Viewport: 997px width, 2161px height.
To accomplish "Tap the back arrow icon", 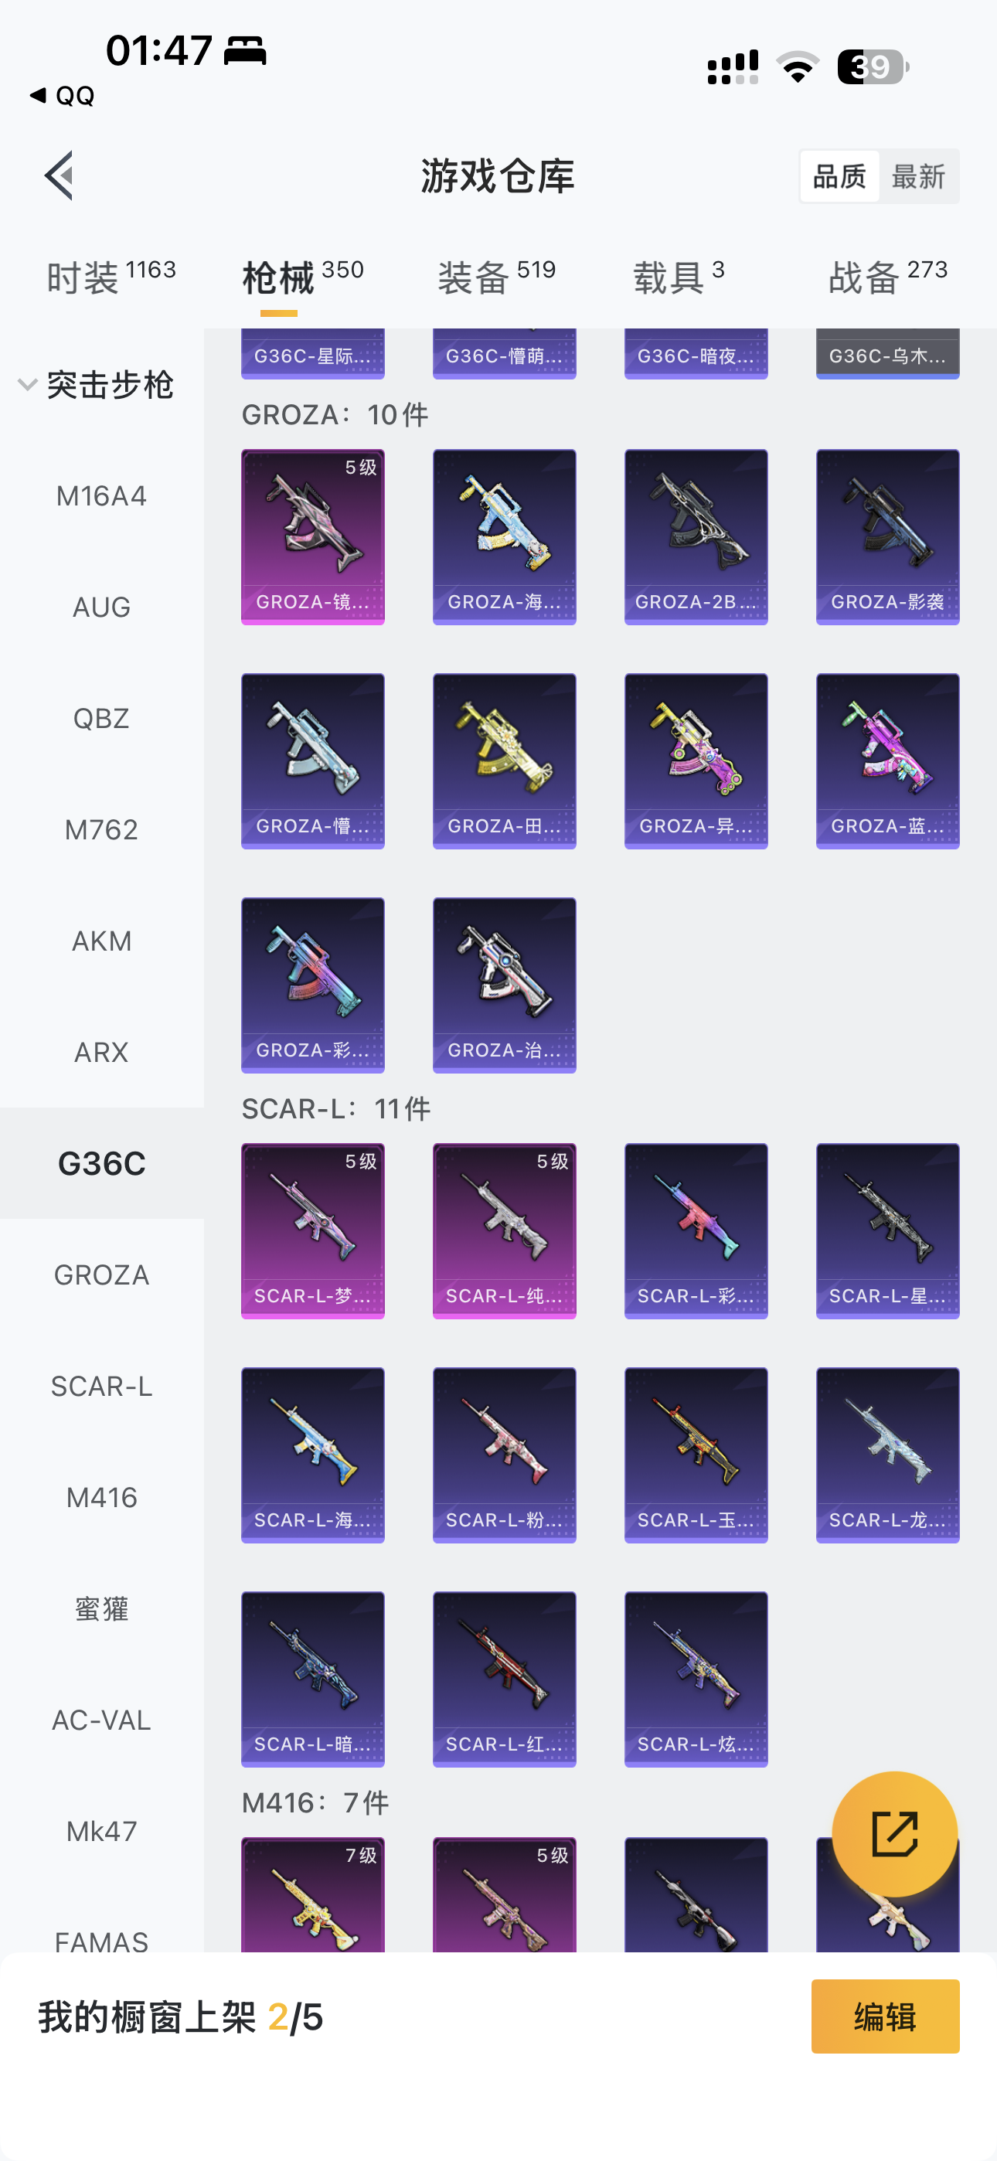I will [x=59, y=176].
